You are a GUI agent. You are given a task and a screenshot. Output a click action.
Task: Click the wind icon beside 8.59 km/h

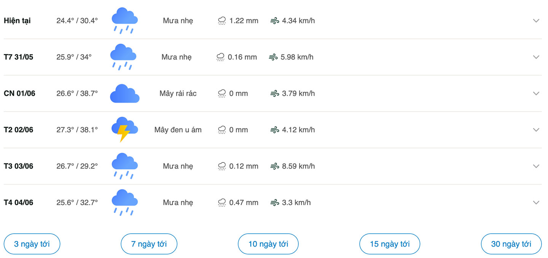275,166
